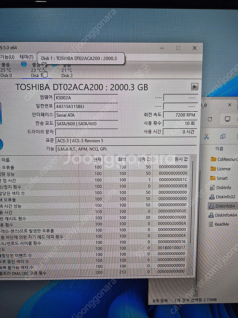Screen dimensions: 238x318
Task: Click the power on hours value 0 시간
Action: point(180,132)
